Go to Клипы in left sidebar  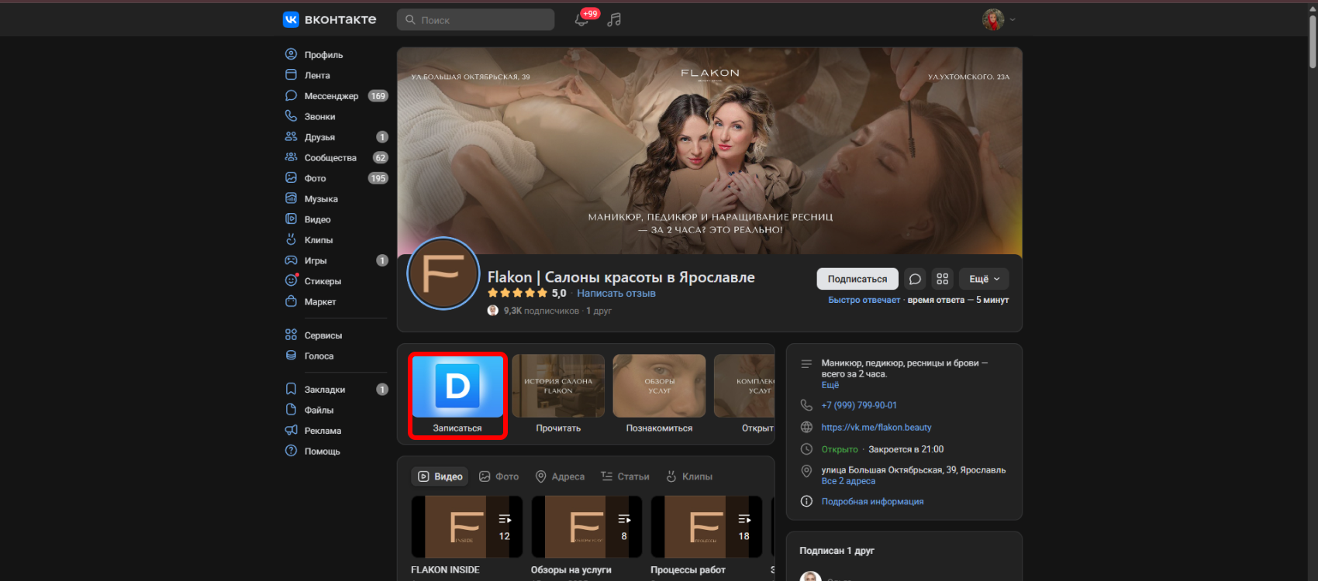(x=318, y=240)
